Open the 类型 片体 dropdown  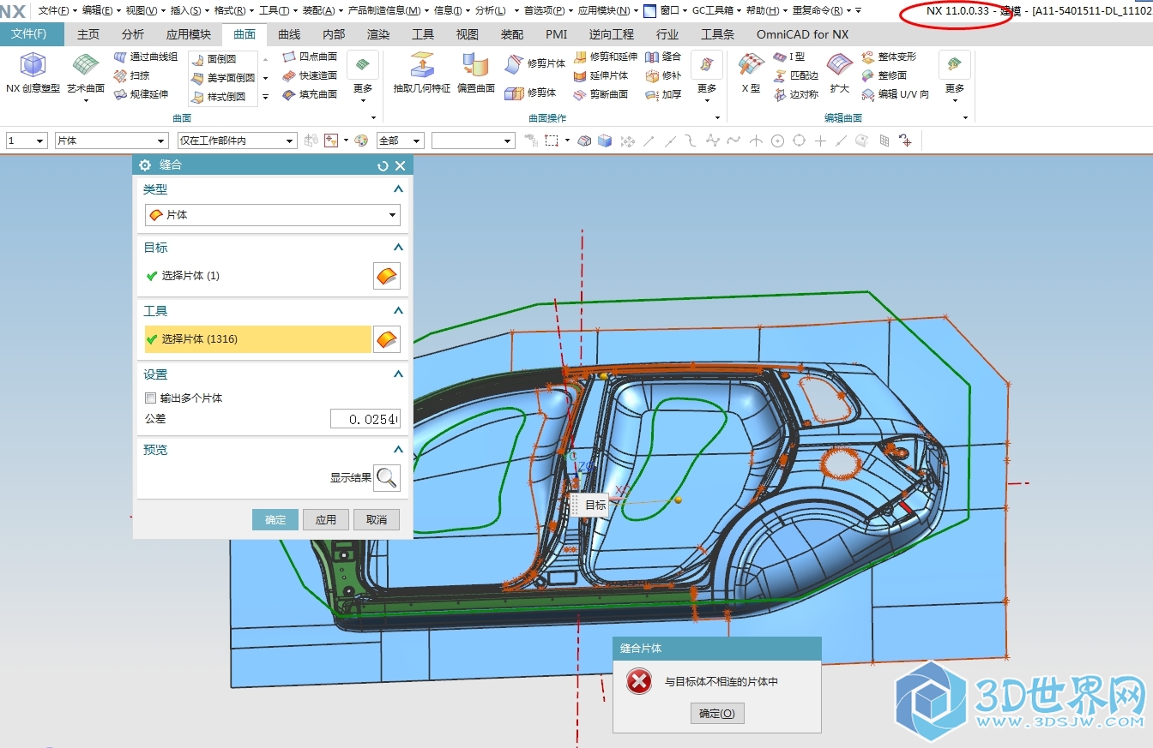273,215
